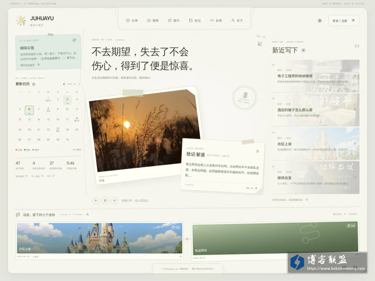Go to previous month in calendar
The width and height of the screenshot is (375, 281).
pos(64,84)
